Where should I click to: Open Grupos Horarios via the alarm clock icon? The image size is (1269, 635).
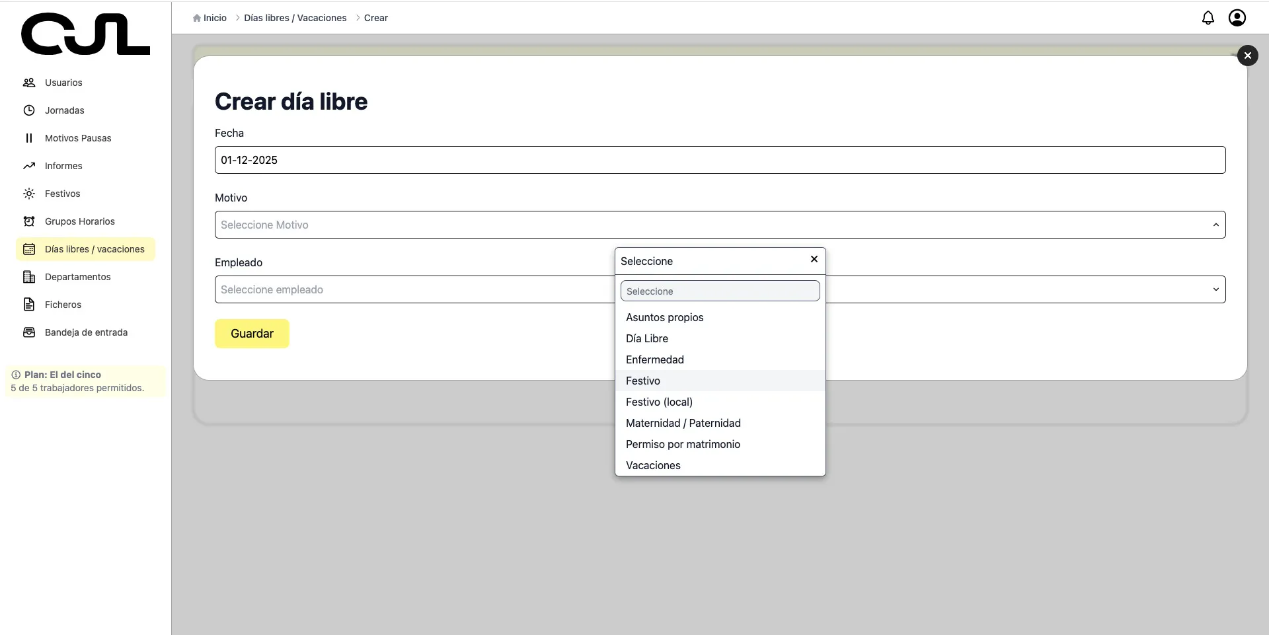(x=29, y=221)
